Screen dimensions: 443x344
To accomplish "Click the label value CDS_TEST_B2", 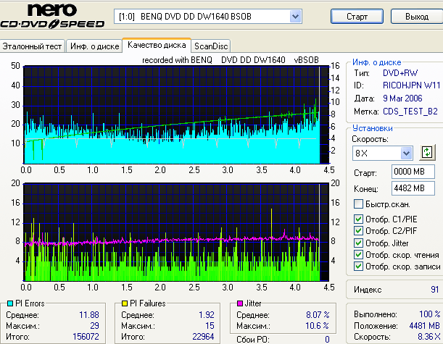I will coord(410,112).
